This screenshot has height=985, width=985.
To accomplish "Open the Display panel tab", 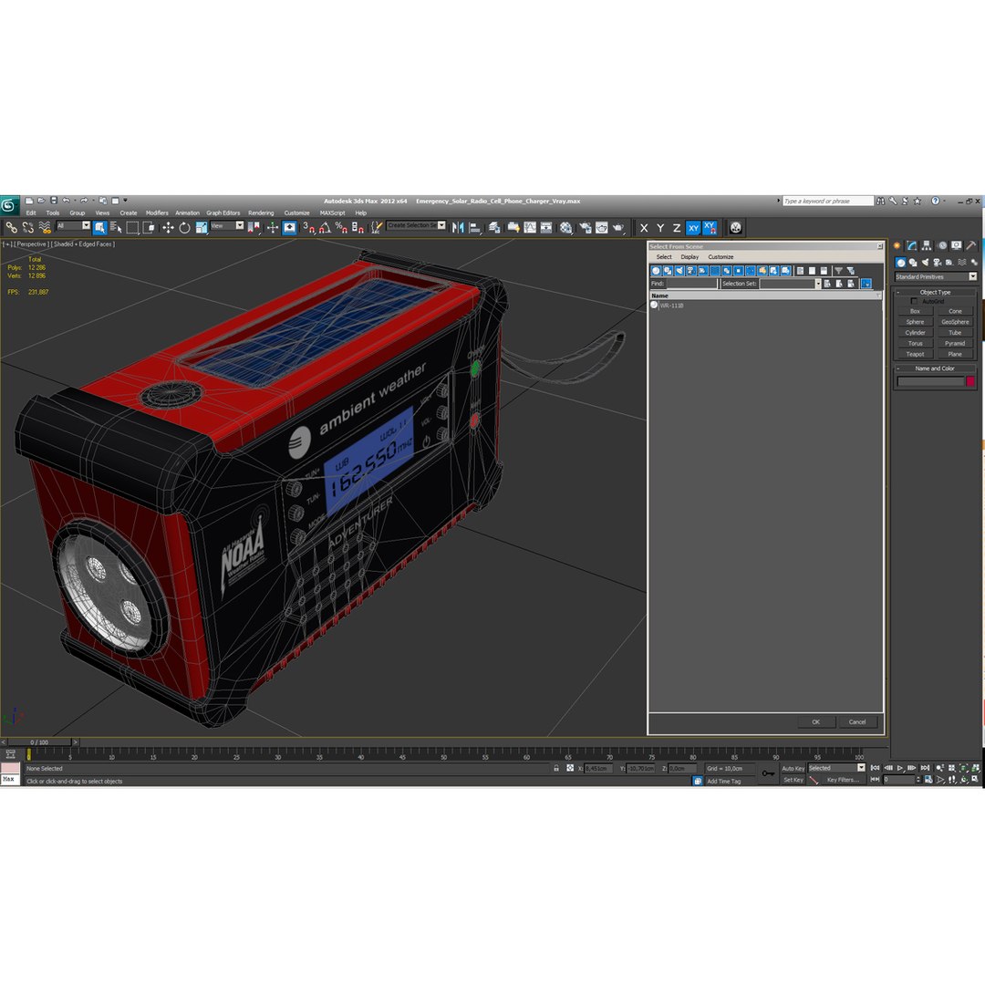I will pos(956,245).
